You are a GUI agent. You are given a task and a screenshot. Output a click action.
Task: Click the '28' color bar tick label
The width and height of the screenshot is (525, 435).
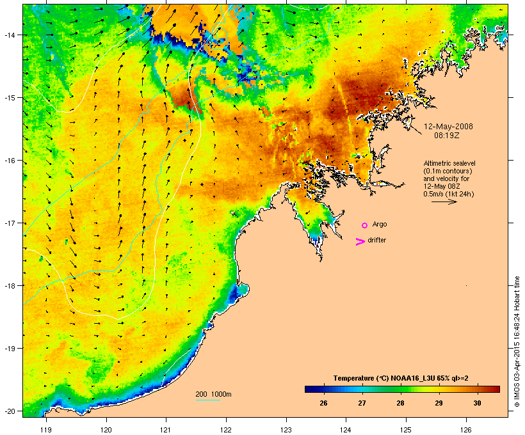point(400,403)
